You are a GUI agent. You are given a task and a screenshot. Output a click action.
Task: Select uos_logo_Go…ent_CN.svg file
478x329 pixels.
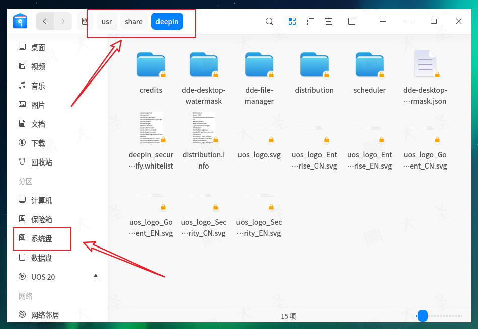tap(425, 148)
